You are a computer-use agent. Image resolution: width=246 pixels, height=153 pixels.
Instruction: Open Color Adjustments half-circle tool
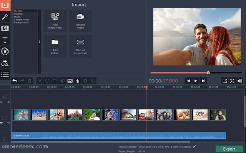(x=62, y=81)
